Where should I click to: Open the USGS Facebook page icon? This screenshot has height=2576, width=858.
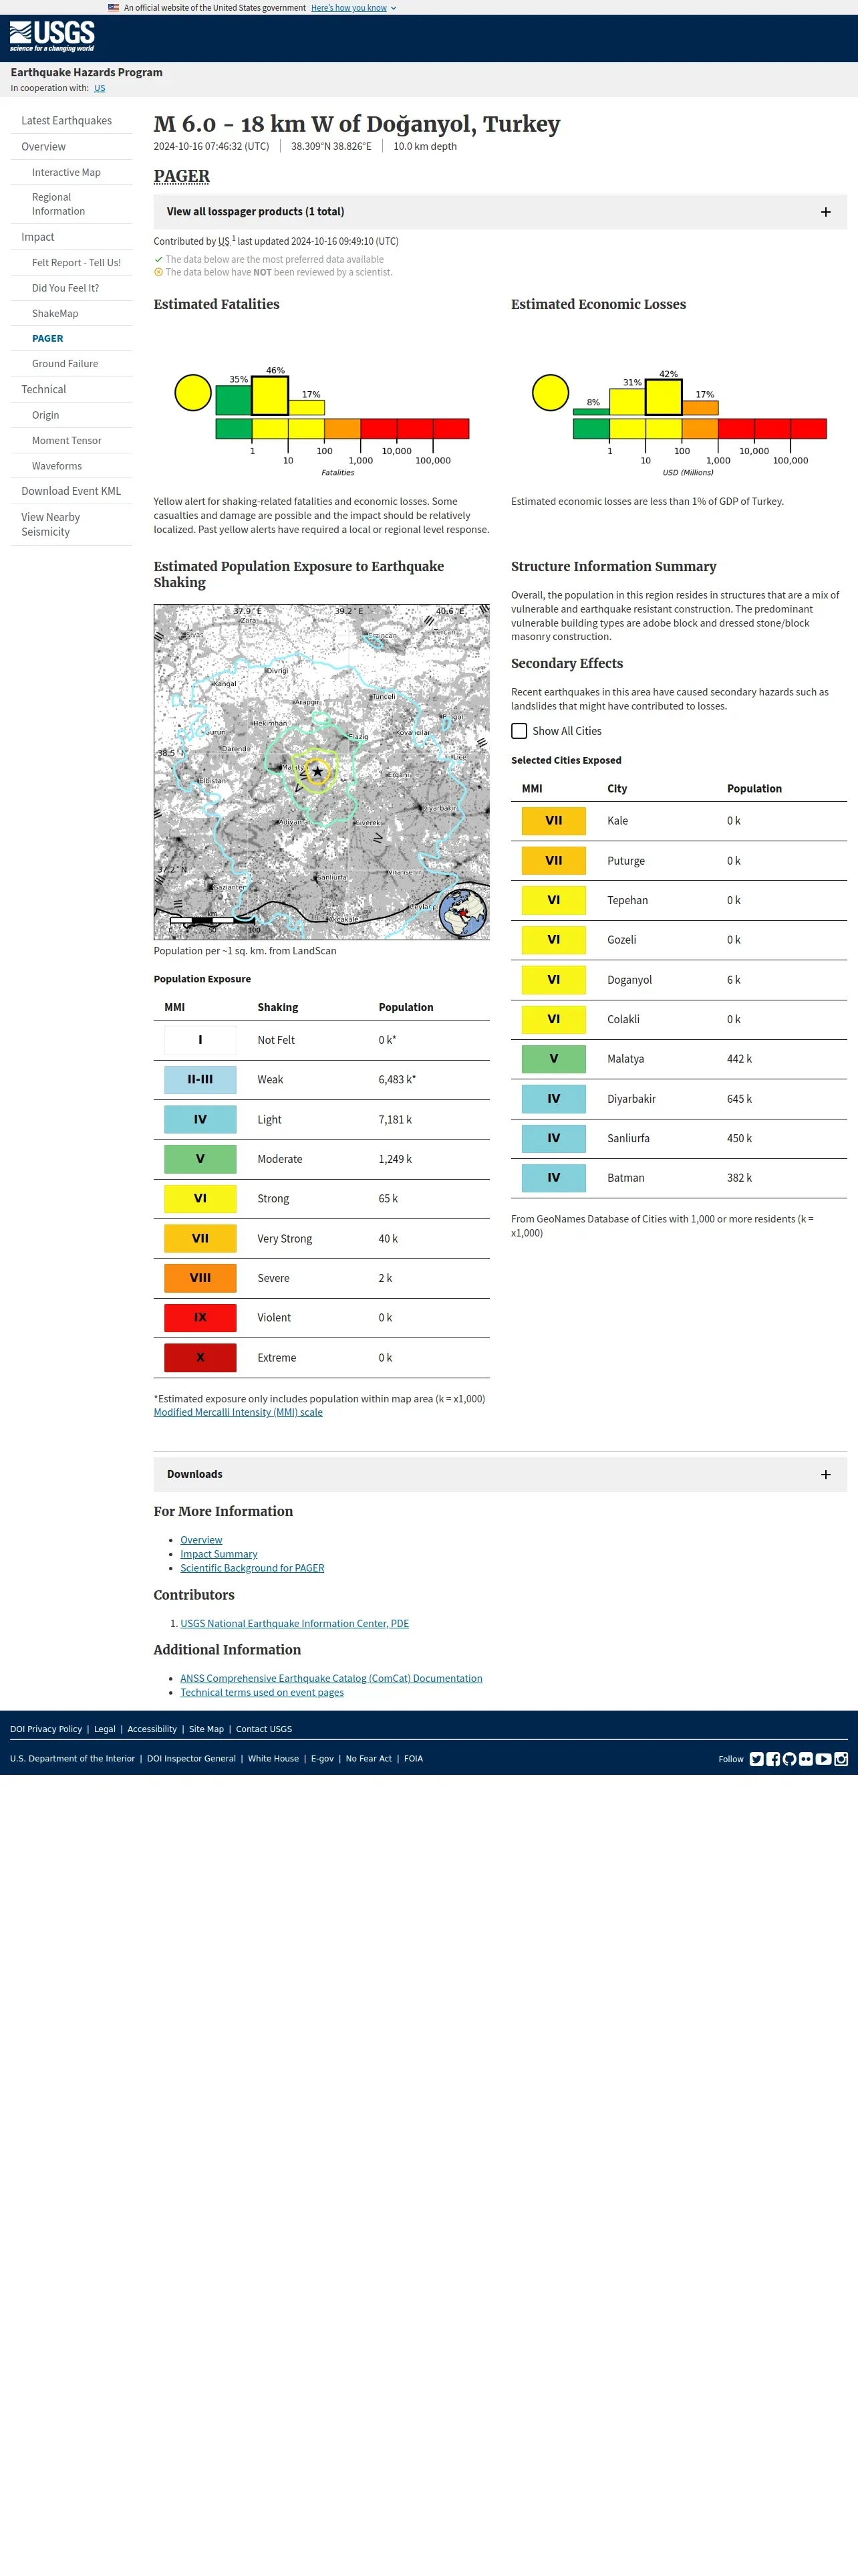pyautogui.click(x=773, y=1759)
